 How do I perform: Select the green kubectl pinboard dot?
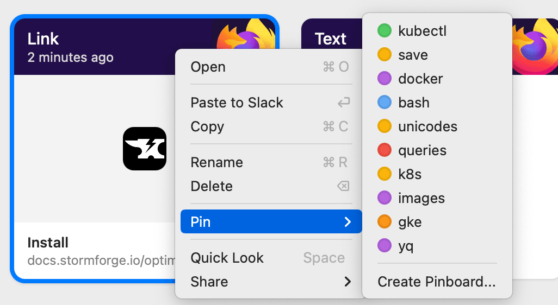[385, 30]
